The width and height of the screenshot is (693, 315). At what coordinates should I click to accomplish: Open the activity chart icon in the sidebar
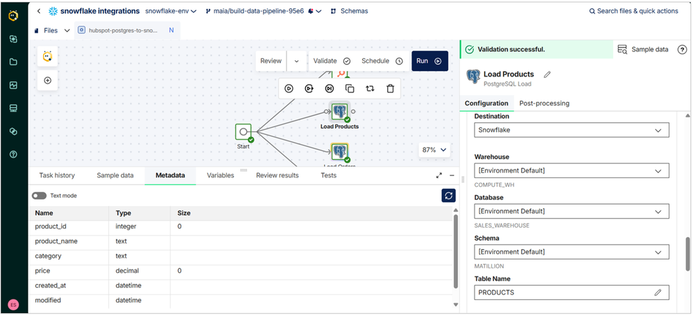pyautogui.click(x=14, y=85)
